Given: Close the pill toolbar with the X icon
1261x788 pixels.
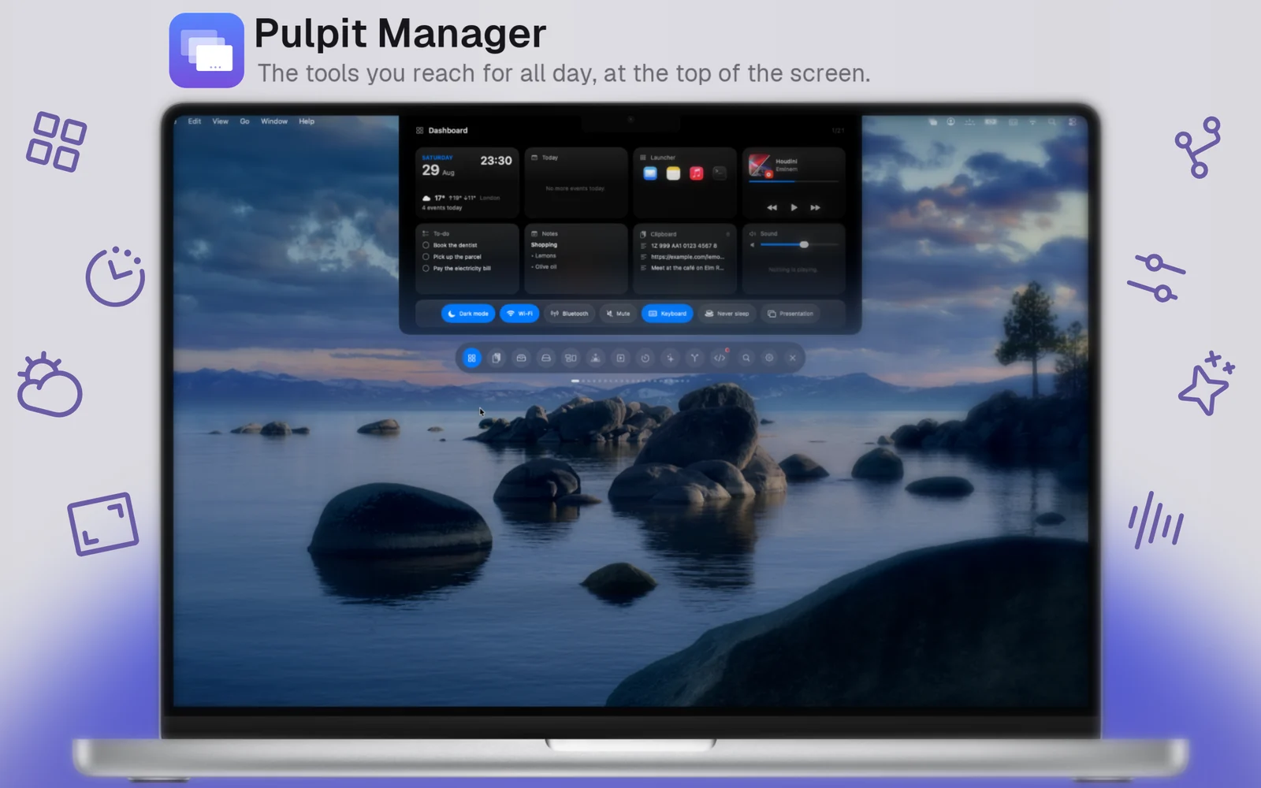Looking at the screenshot, I should (x=793, y=358).
